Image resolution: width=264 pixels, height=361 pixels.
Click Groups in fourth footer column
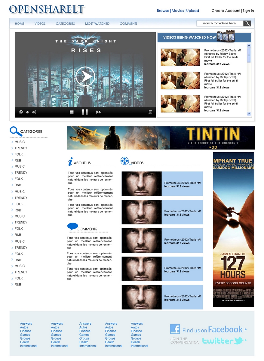point(110,338)
